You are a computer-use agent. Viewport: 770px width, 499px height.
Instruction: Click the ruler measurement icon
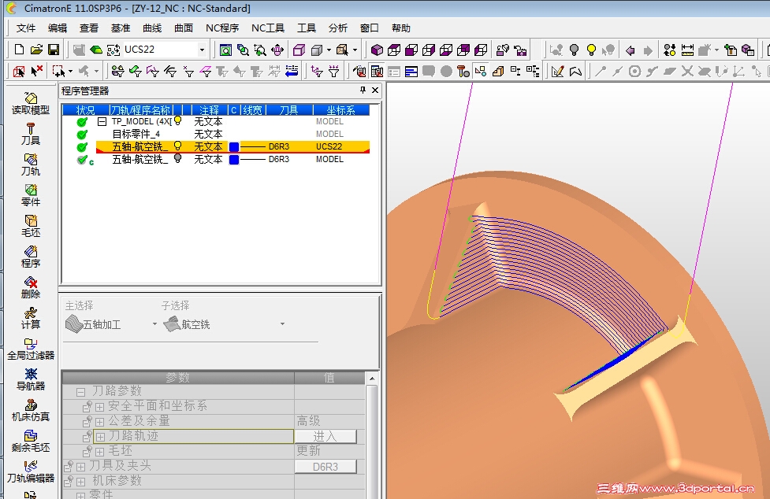pyautogui.click(x=687, y=50)
